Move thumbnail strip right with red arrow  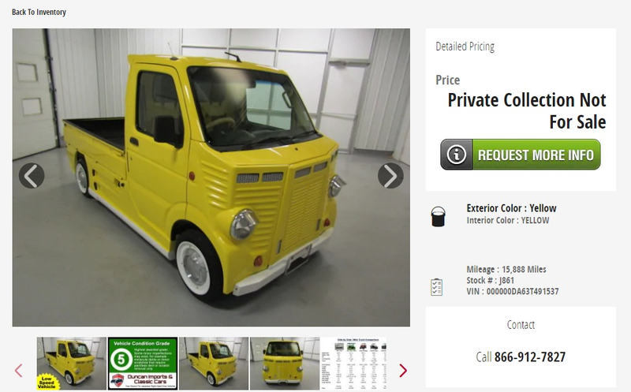(x=403, y=370)
